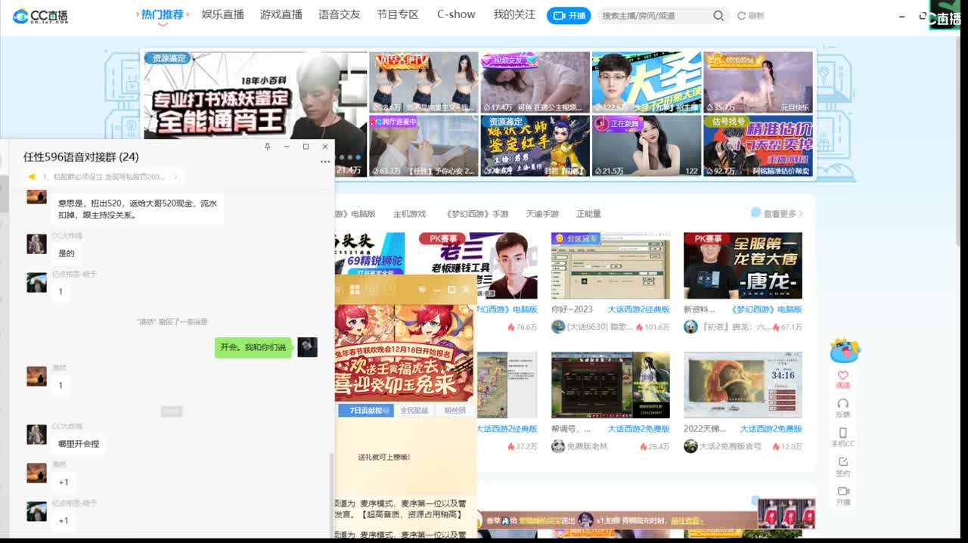
Task: Click the [大话6630] streamer avatar
Action: [558, 327]
